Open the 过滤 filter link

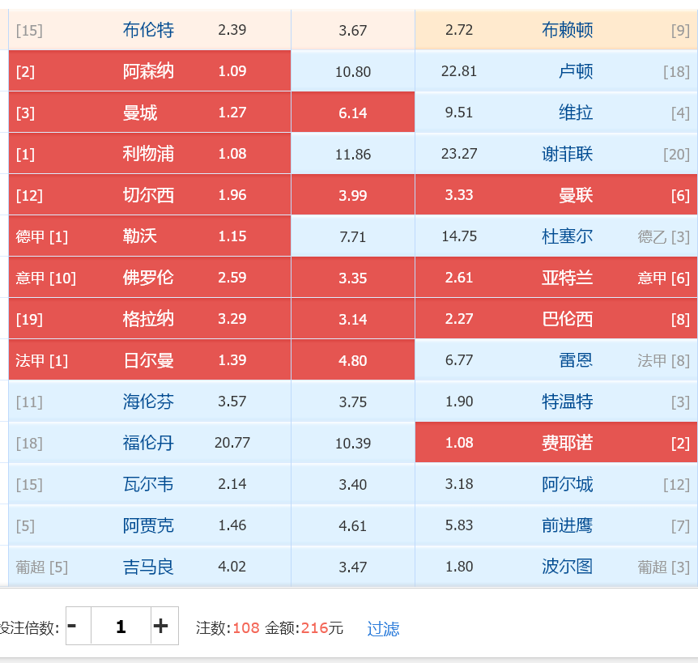[383, 628]
